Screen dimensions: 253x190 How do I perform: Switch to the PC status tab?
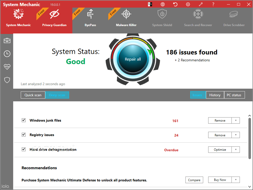[x=234, y=95]
